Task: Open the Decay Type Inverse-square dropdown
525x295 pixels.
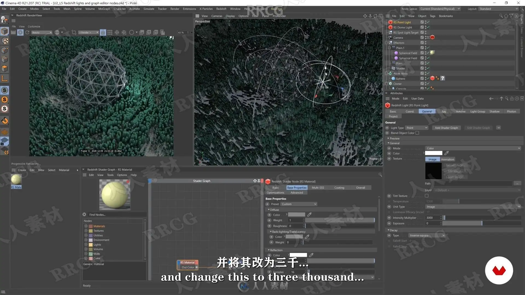Action: pyautogui.click(x=427, y=235)
